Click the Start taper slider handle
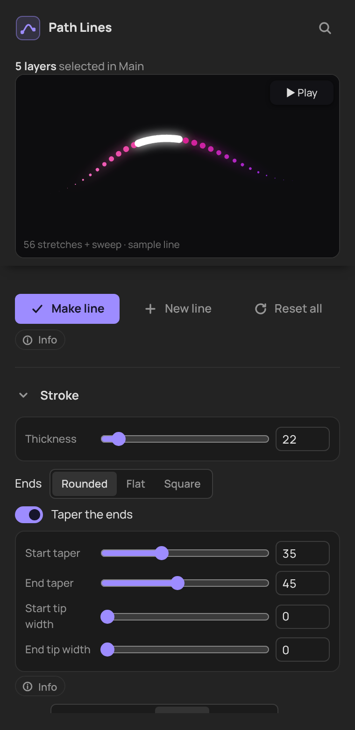This screenshot has width=355, height=730. 162,553
